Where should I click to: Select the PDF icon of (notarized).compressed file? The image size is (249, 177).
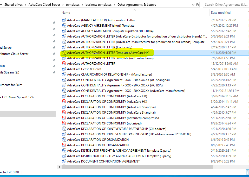click(64, 118)
